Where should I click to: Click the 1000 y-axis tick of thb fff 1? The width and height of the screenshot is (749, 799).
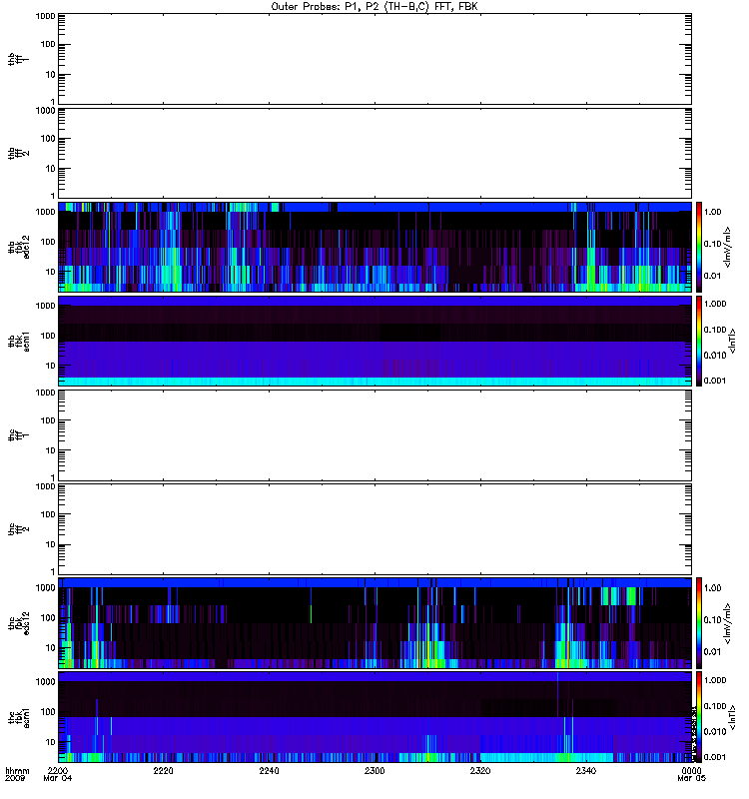45,16
